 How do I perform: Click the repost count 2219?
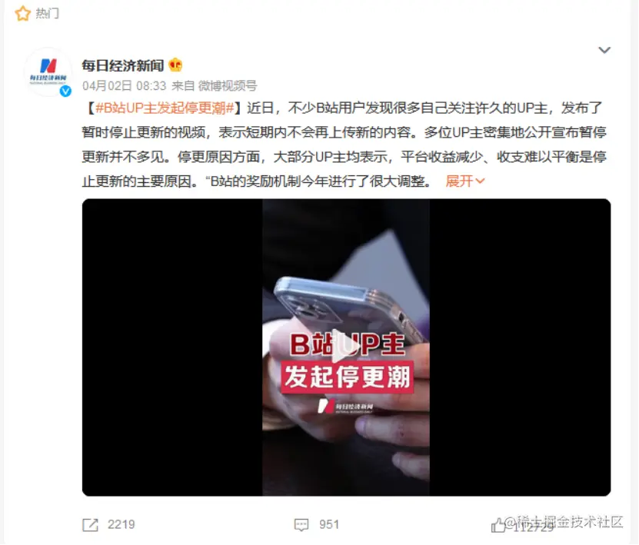coord(121,525)
